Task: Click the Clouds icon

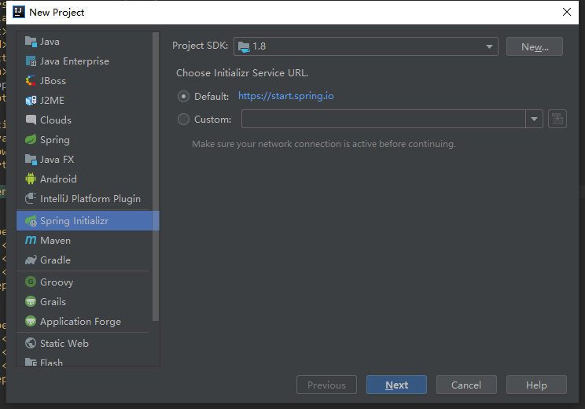Action: (x=31, y=120)
